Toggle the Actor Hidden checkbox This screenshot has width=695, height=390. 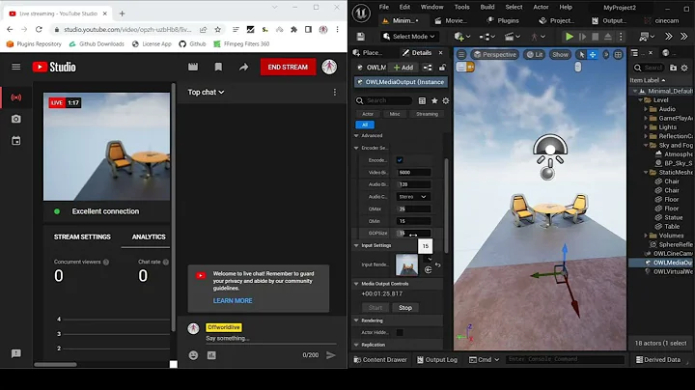click(x=400, y=332)
